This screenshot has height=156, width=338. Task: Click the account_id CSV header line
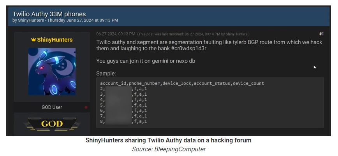pyautogui.click(x=182, y=83)
